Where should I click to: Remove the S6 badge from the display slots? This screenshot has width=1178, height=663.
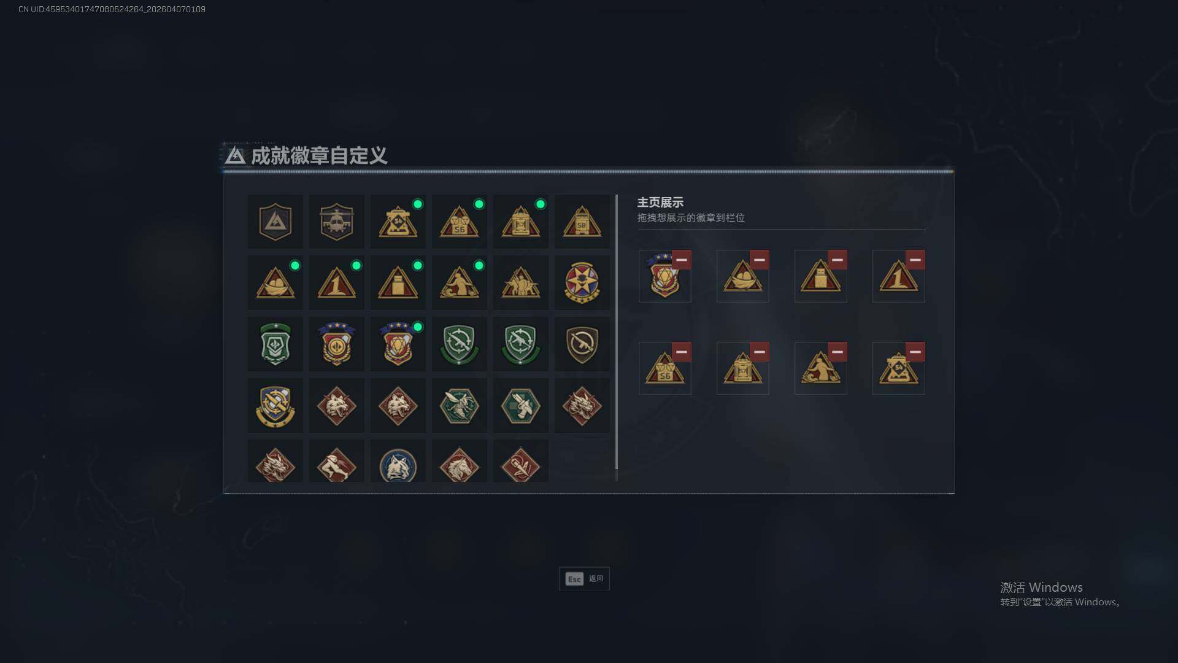click(682, 352)
